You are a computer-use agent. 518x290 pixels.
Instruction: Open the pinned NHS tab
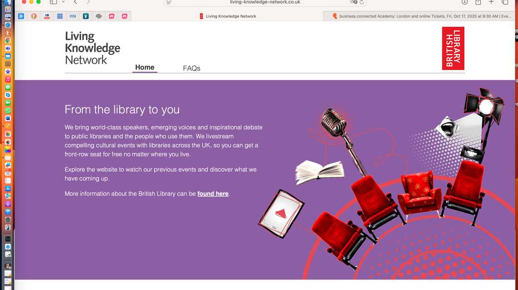click(73, 16)
